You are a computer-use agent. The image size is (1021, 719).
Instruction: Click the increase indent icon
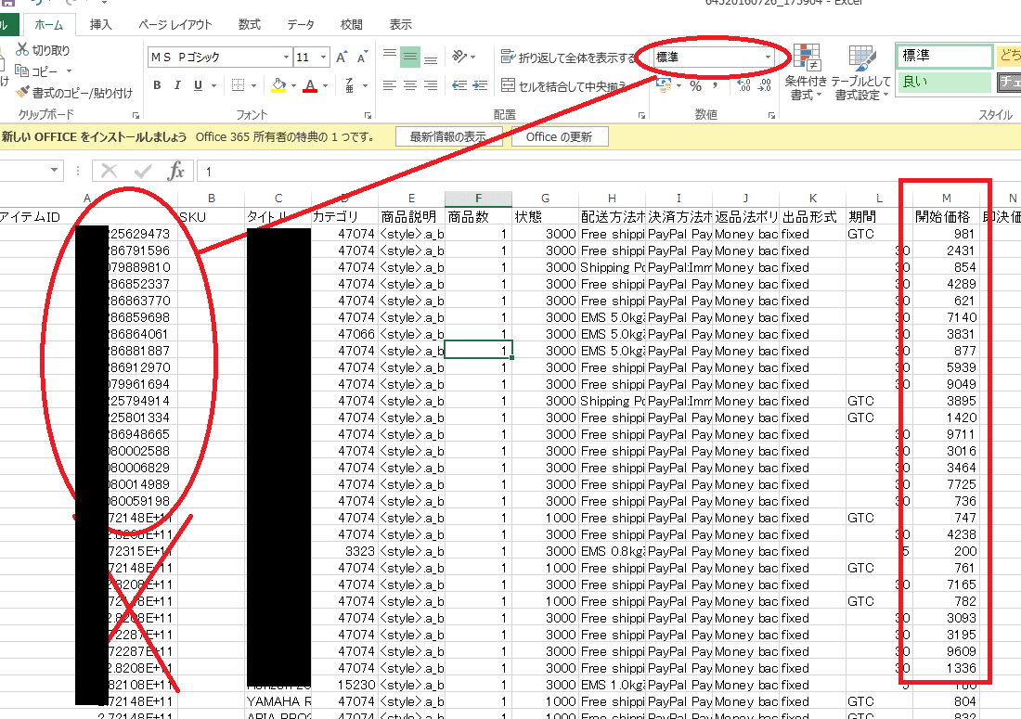(480, 85)
